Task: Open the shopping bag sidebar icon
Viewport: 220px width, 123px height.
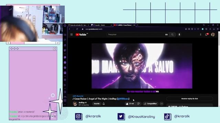Action: 65,45
